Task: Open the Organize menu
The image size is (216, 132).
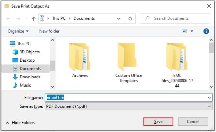Action: tap(18, 31)
